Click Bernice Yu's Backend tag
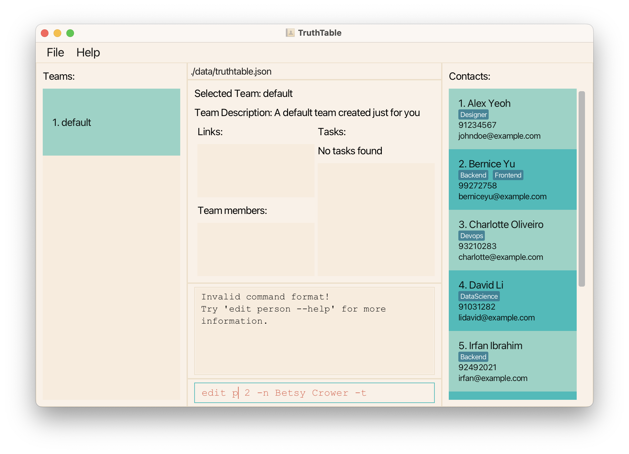 (x=473, y=175)
